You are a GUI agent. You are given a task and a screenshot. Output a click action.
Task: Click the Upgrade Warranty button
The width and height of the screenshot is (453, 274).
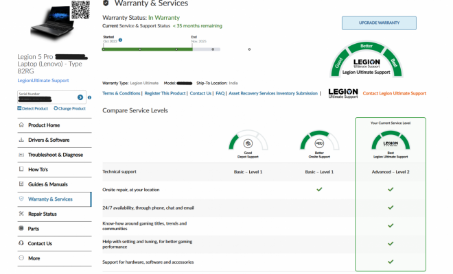point(379,23)
